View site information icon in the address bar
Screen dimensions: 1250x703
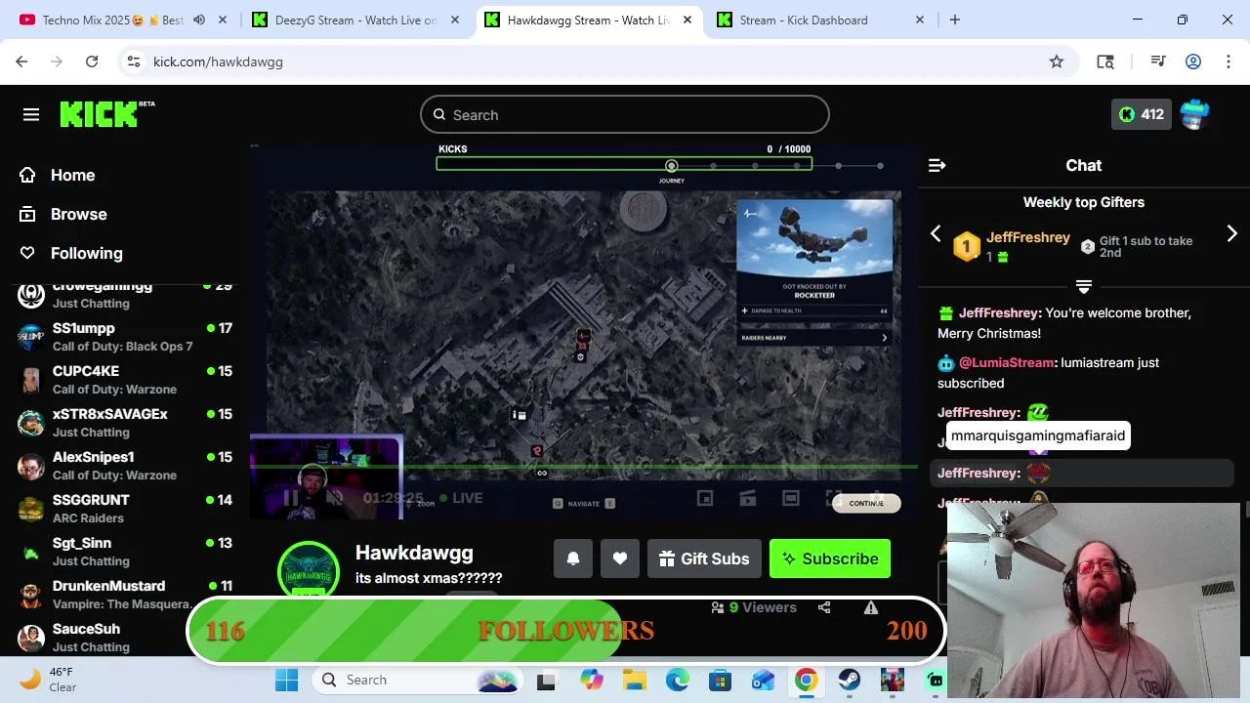coord(134,62)
